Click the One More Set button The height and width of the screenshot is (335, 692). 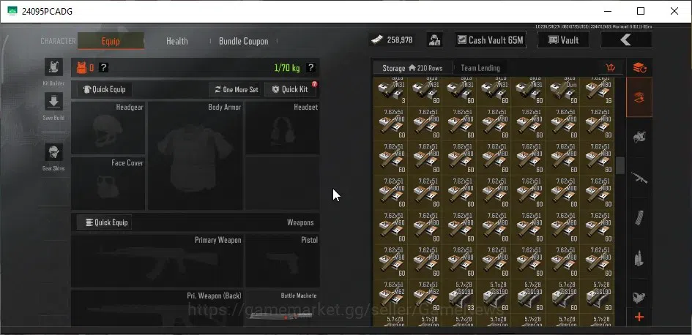pos(235,89)
